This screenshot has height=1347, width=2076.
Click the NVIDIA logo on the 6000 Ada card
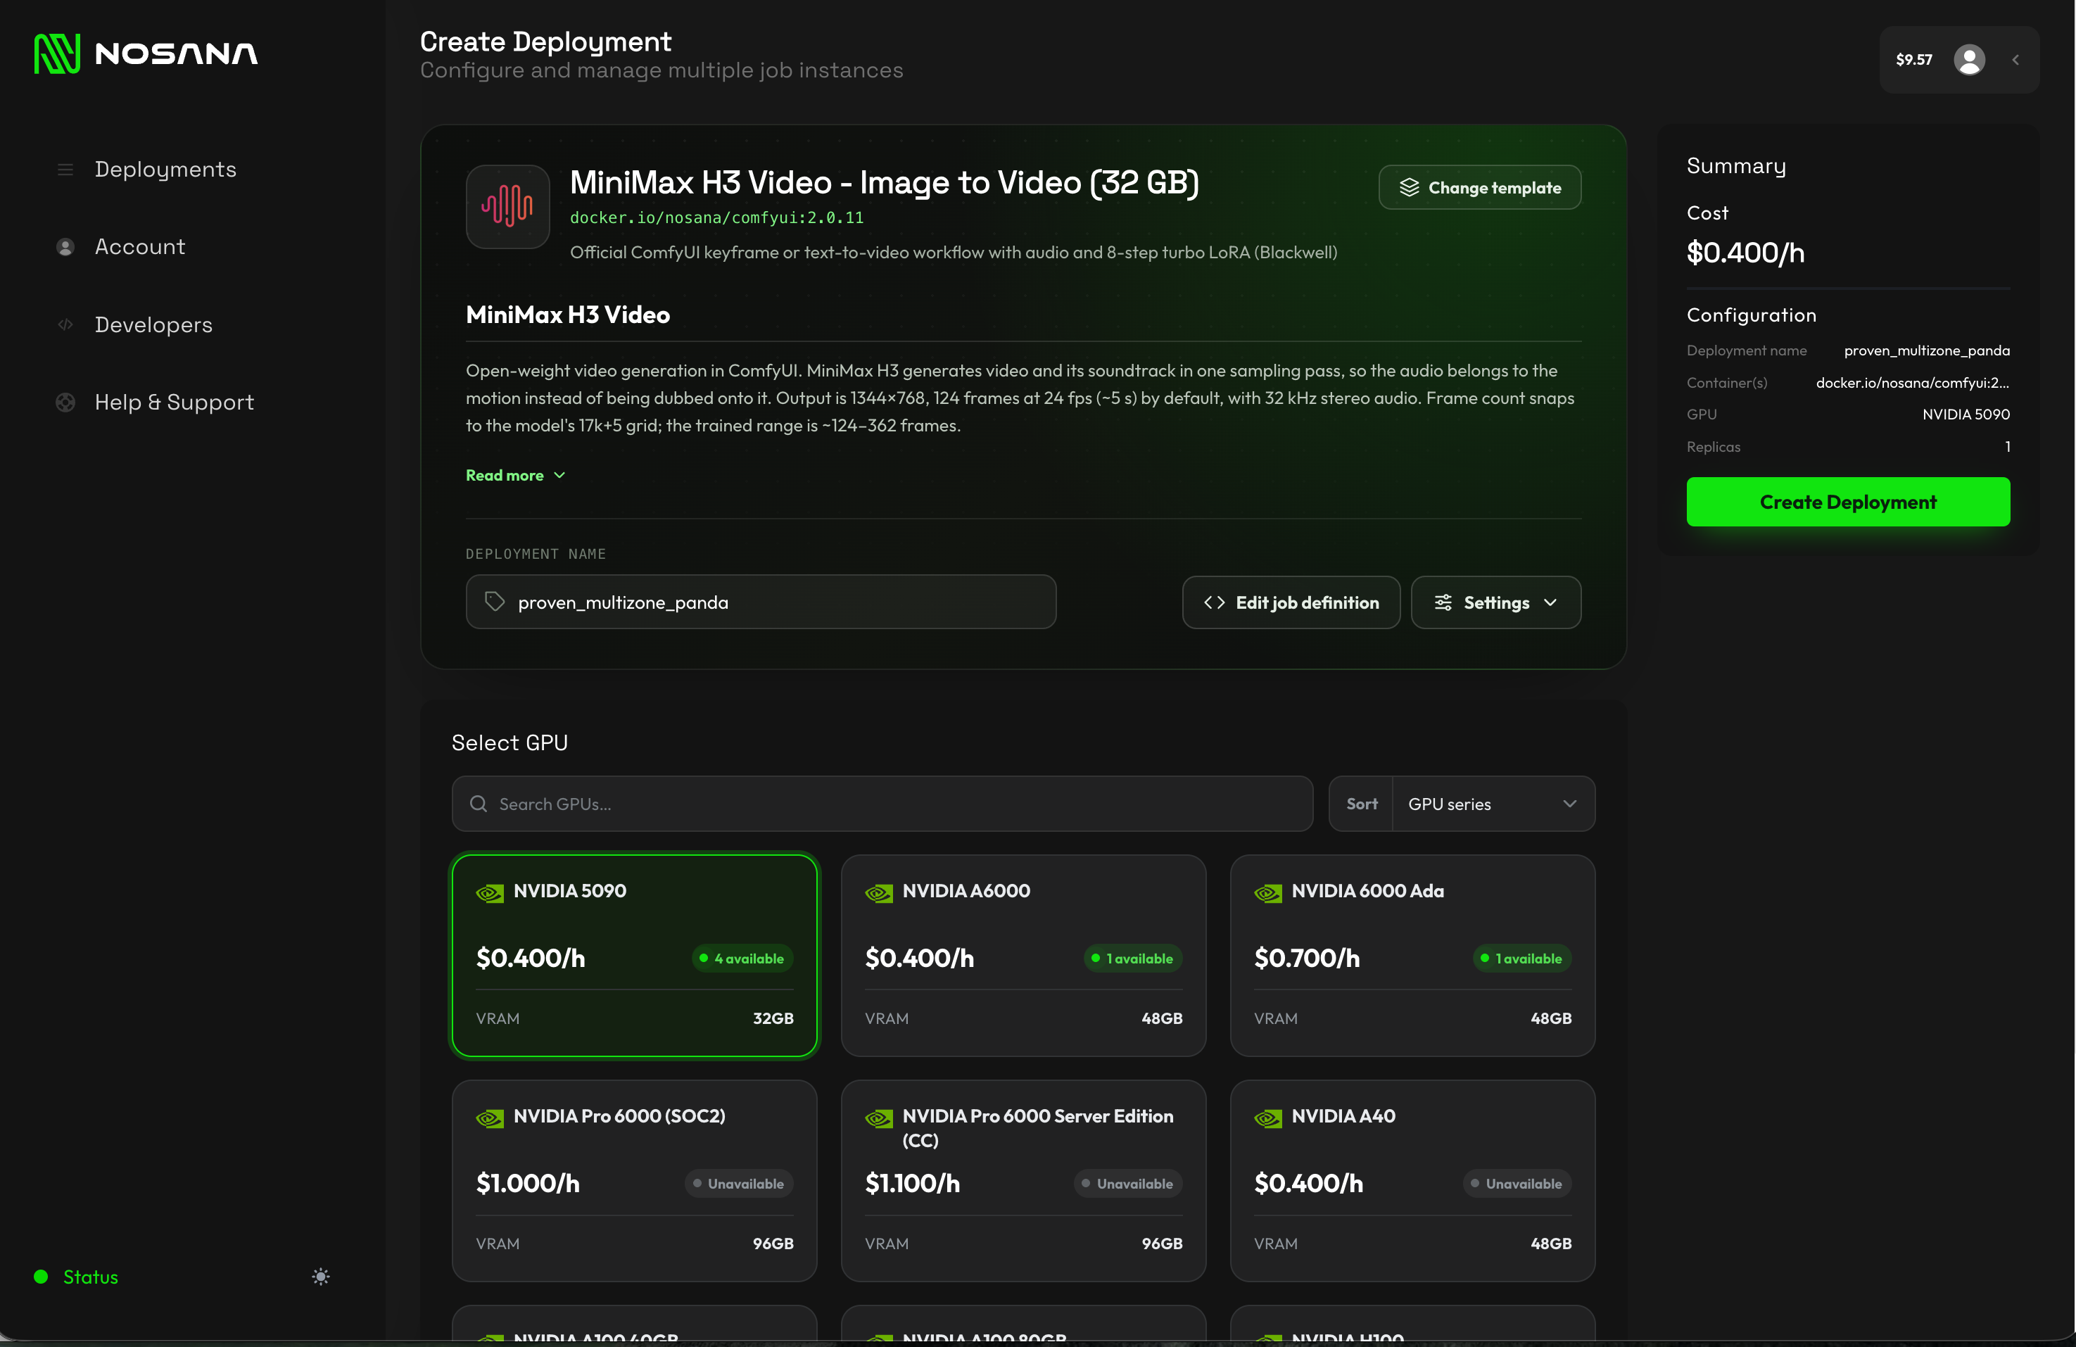tap(1267, 892)
